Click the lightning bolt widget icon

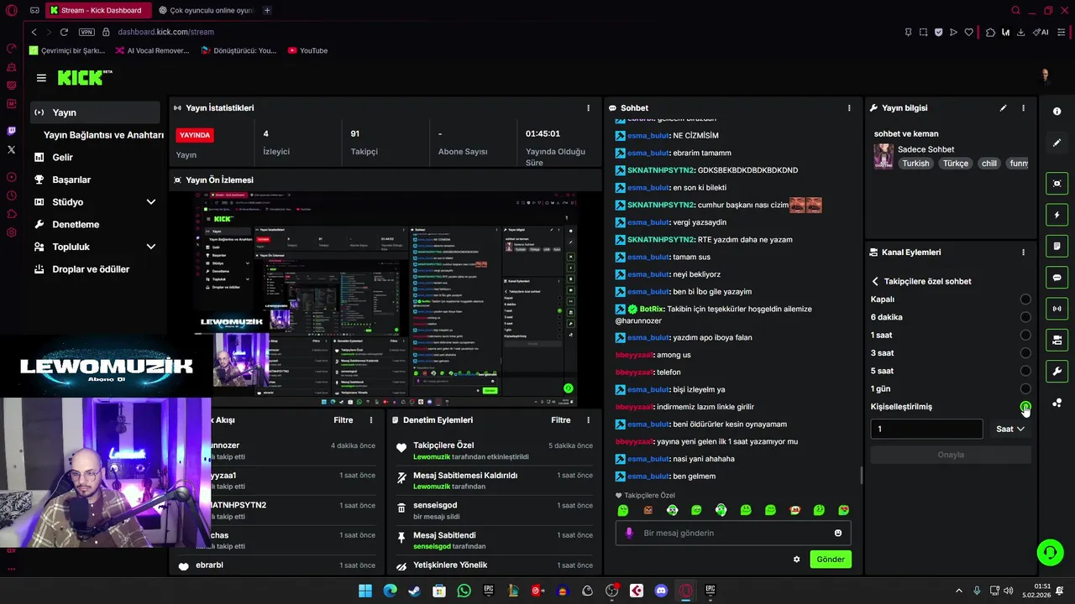1057,216
